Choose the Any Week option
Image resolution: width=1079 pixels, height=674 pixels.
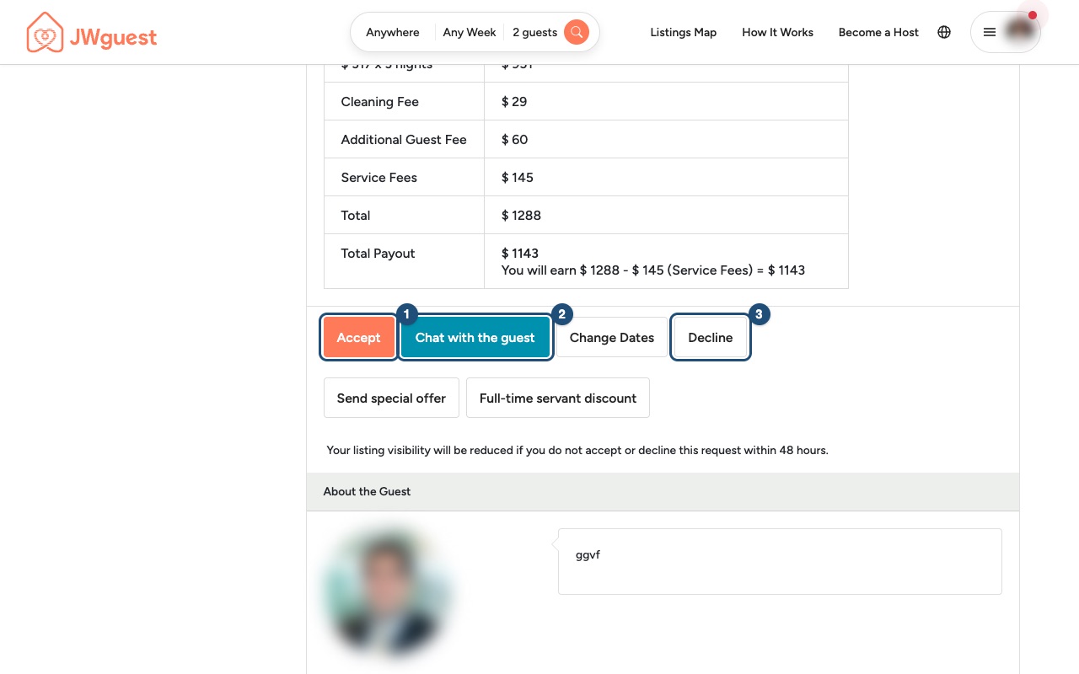[x=470, y=32]
